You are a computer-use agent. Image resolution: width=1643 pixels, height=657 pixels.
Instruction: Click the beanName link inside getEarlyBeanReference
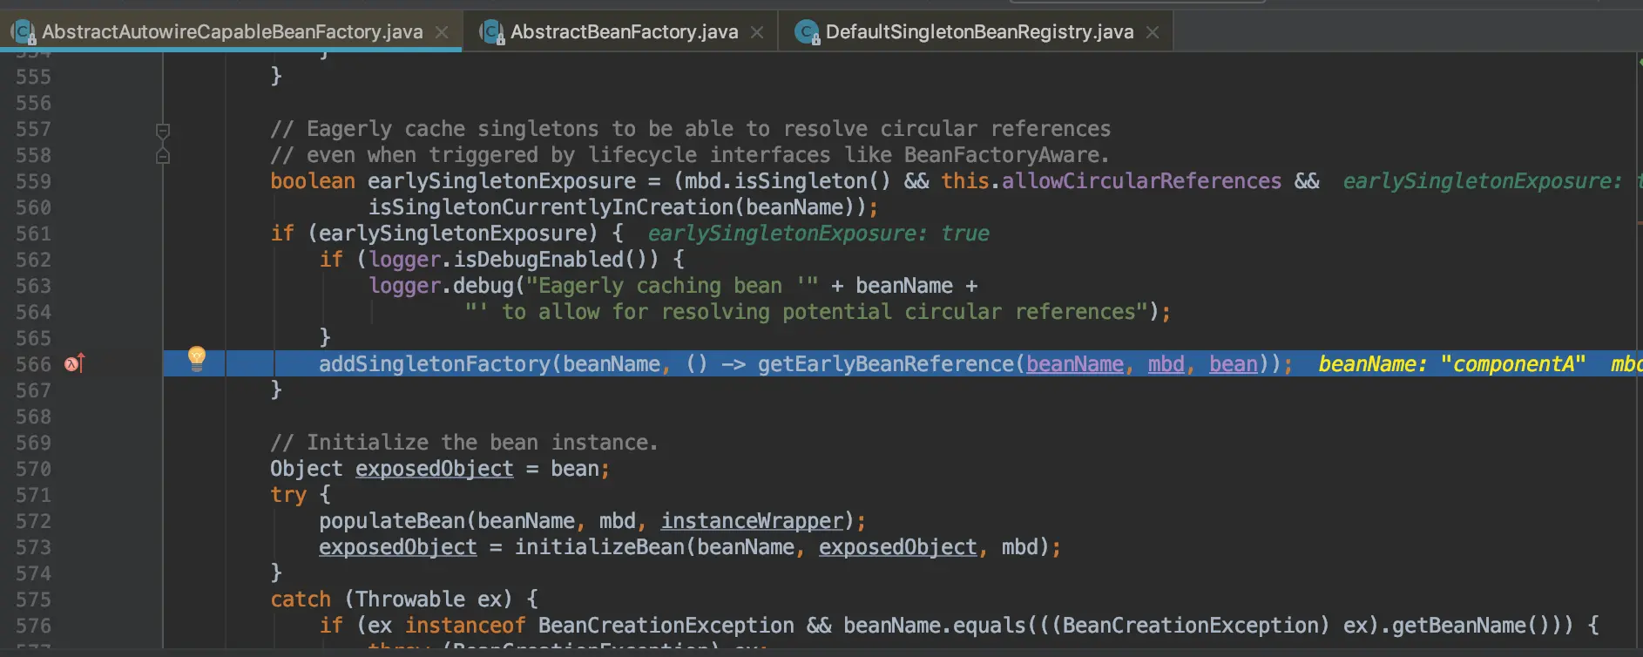[x=1075, y=364]
